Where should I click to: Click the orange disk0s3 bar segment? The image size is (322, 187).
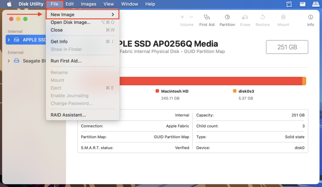(304, 81)
